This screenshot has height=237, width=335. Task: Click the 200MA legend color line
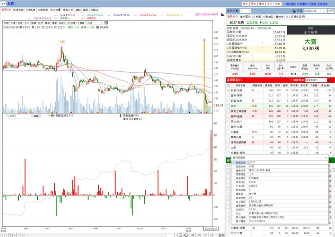point(29,19)
